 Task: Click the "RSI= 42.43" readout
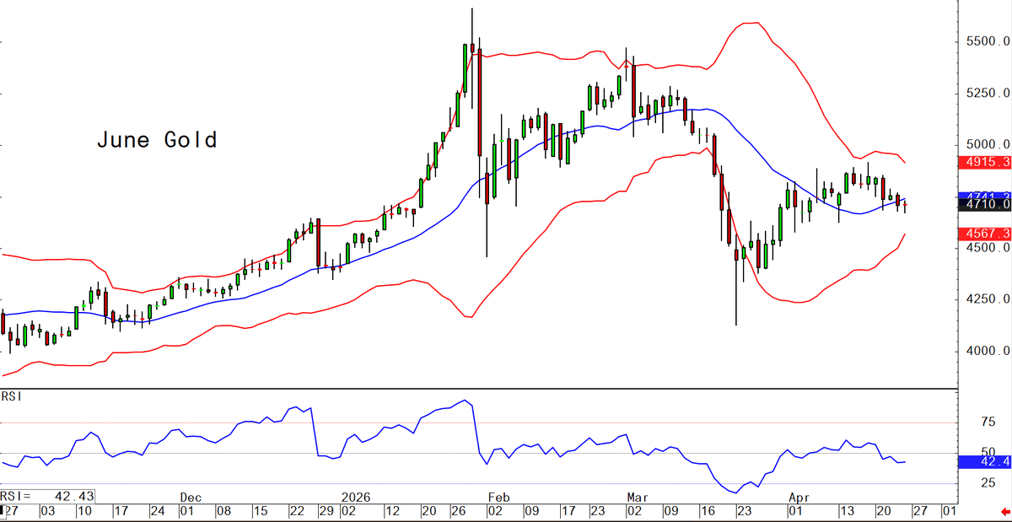point(47,495)
